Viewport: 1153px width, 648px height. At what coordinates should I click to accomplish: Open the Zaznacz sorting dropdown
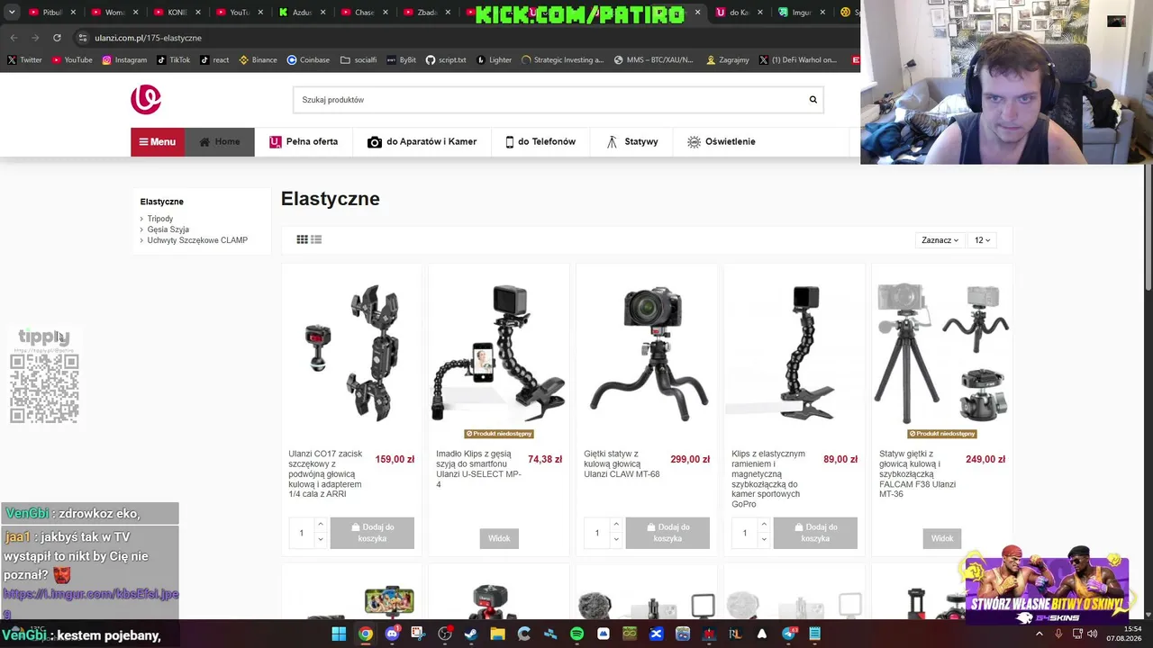[940, 240]
